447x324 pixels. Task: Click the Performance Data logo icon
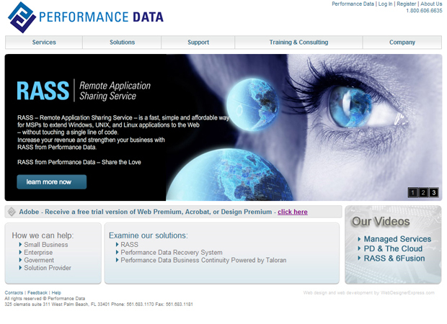22,17
